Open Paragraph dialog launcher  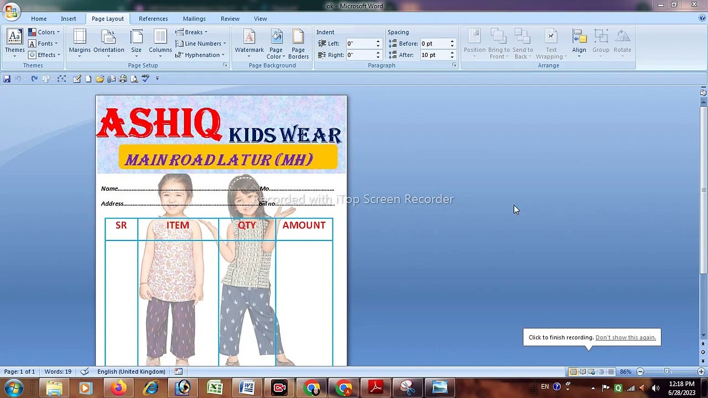tap(454, 65)
